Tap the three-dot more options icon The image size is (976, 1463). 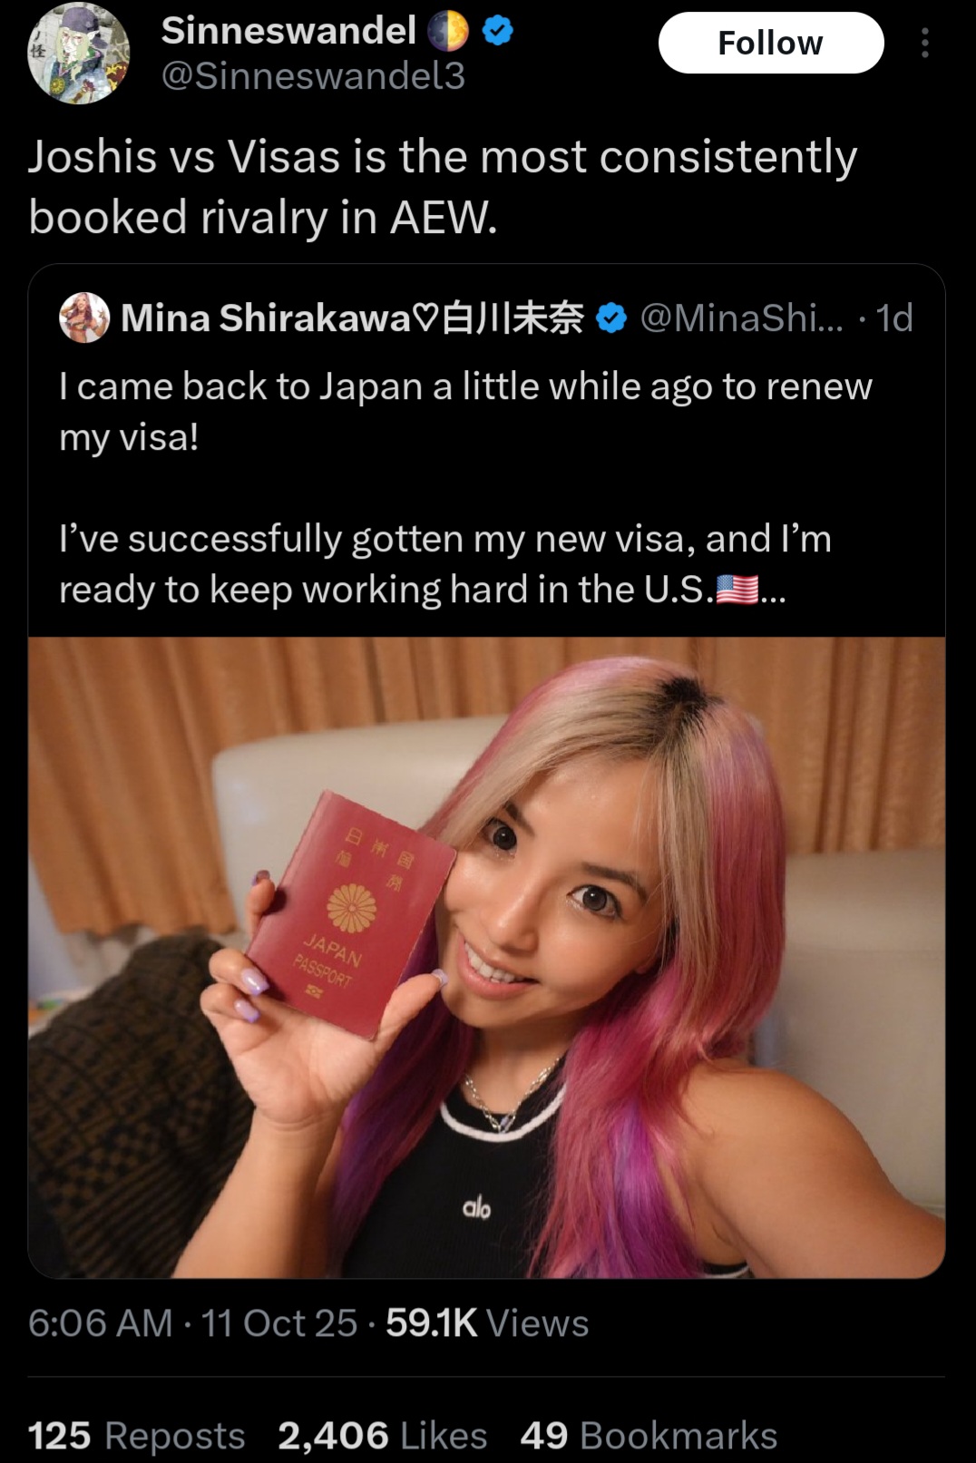[924, 43]
